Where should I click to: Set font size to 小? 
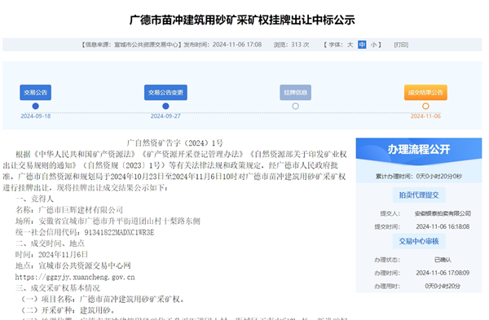pyautogui.click(x=373, y=45)
